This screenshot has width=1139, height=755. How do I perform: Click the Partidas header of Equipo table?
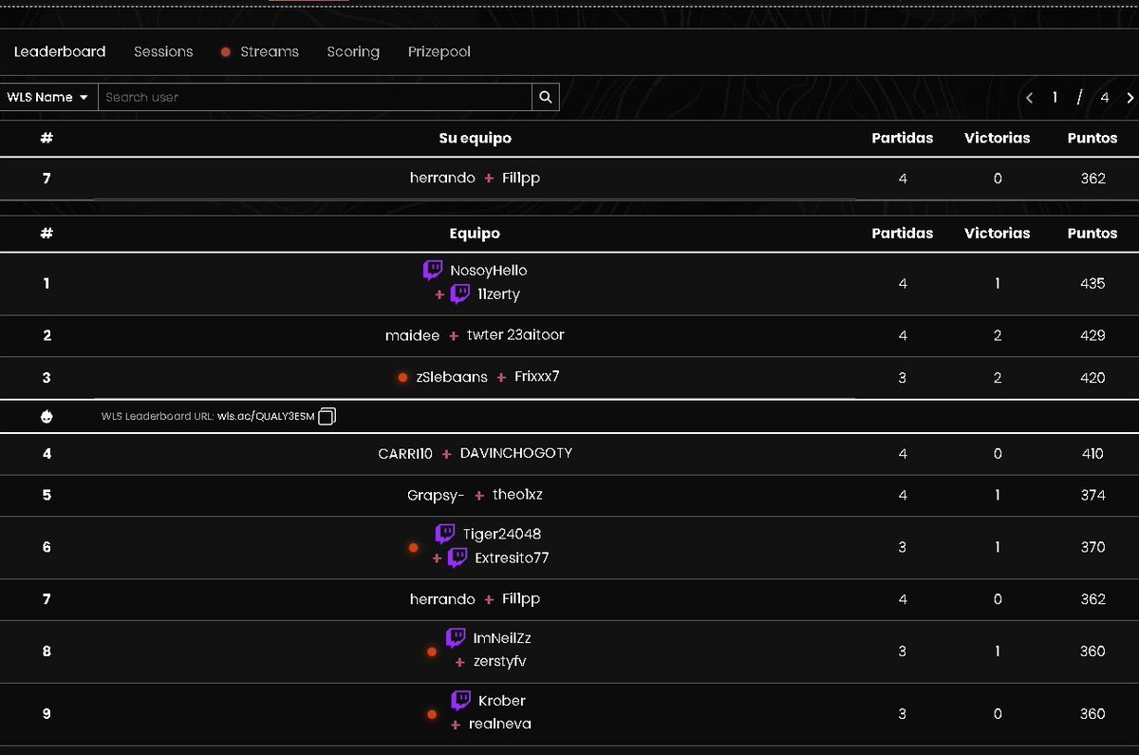coord(903,233)
